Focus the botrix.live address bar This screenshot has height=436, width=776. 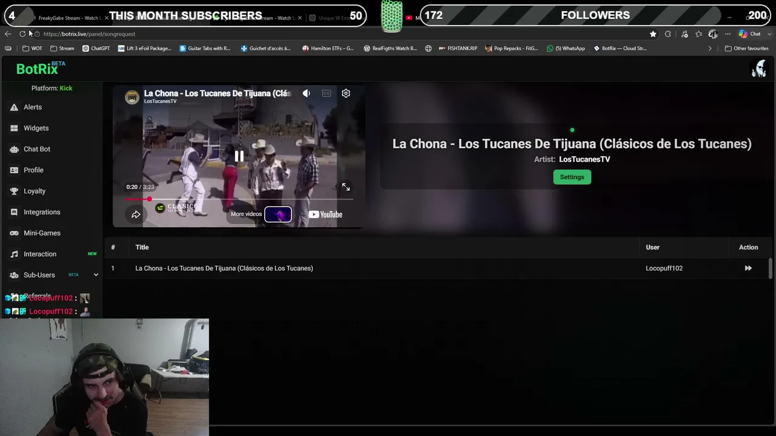tap(339, 34)
